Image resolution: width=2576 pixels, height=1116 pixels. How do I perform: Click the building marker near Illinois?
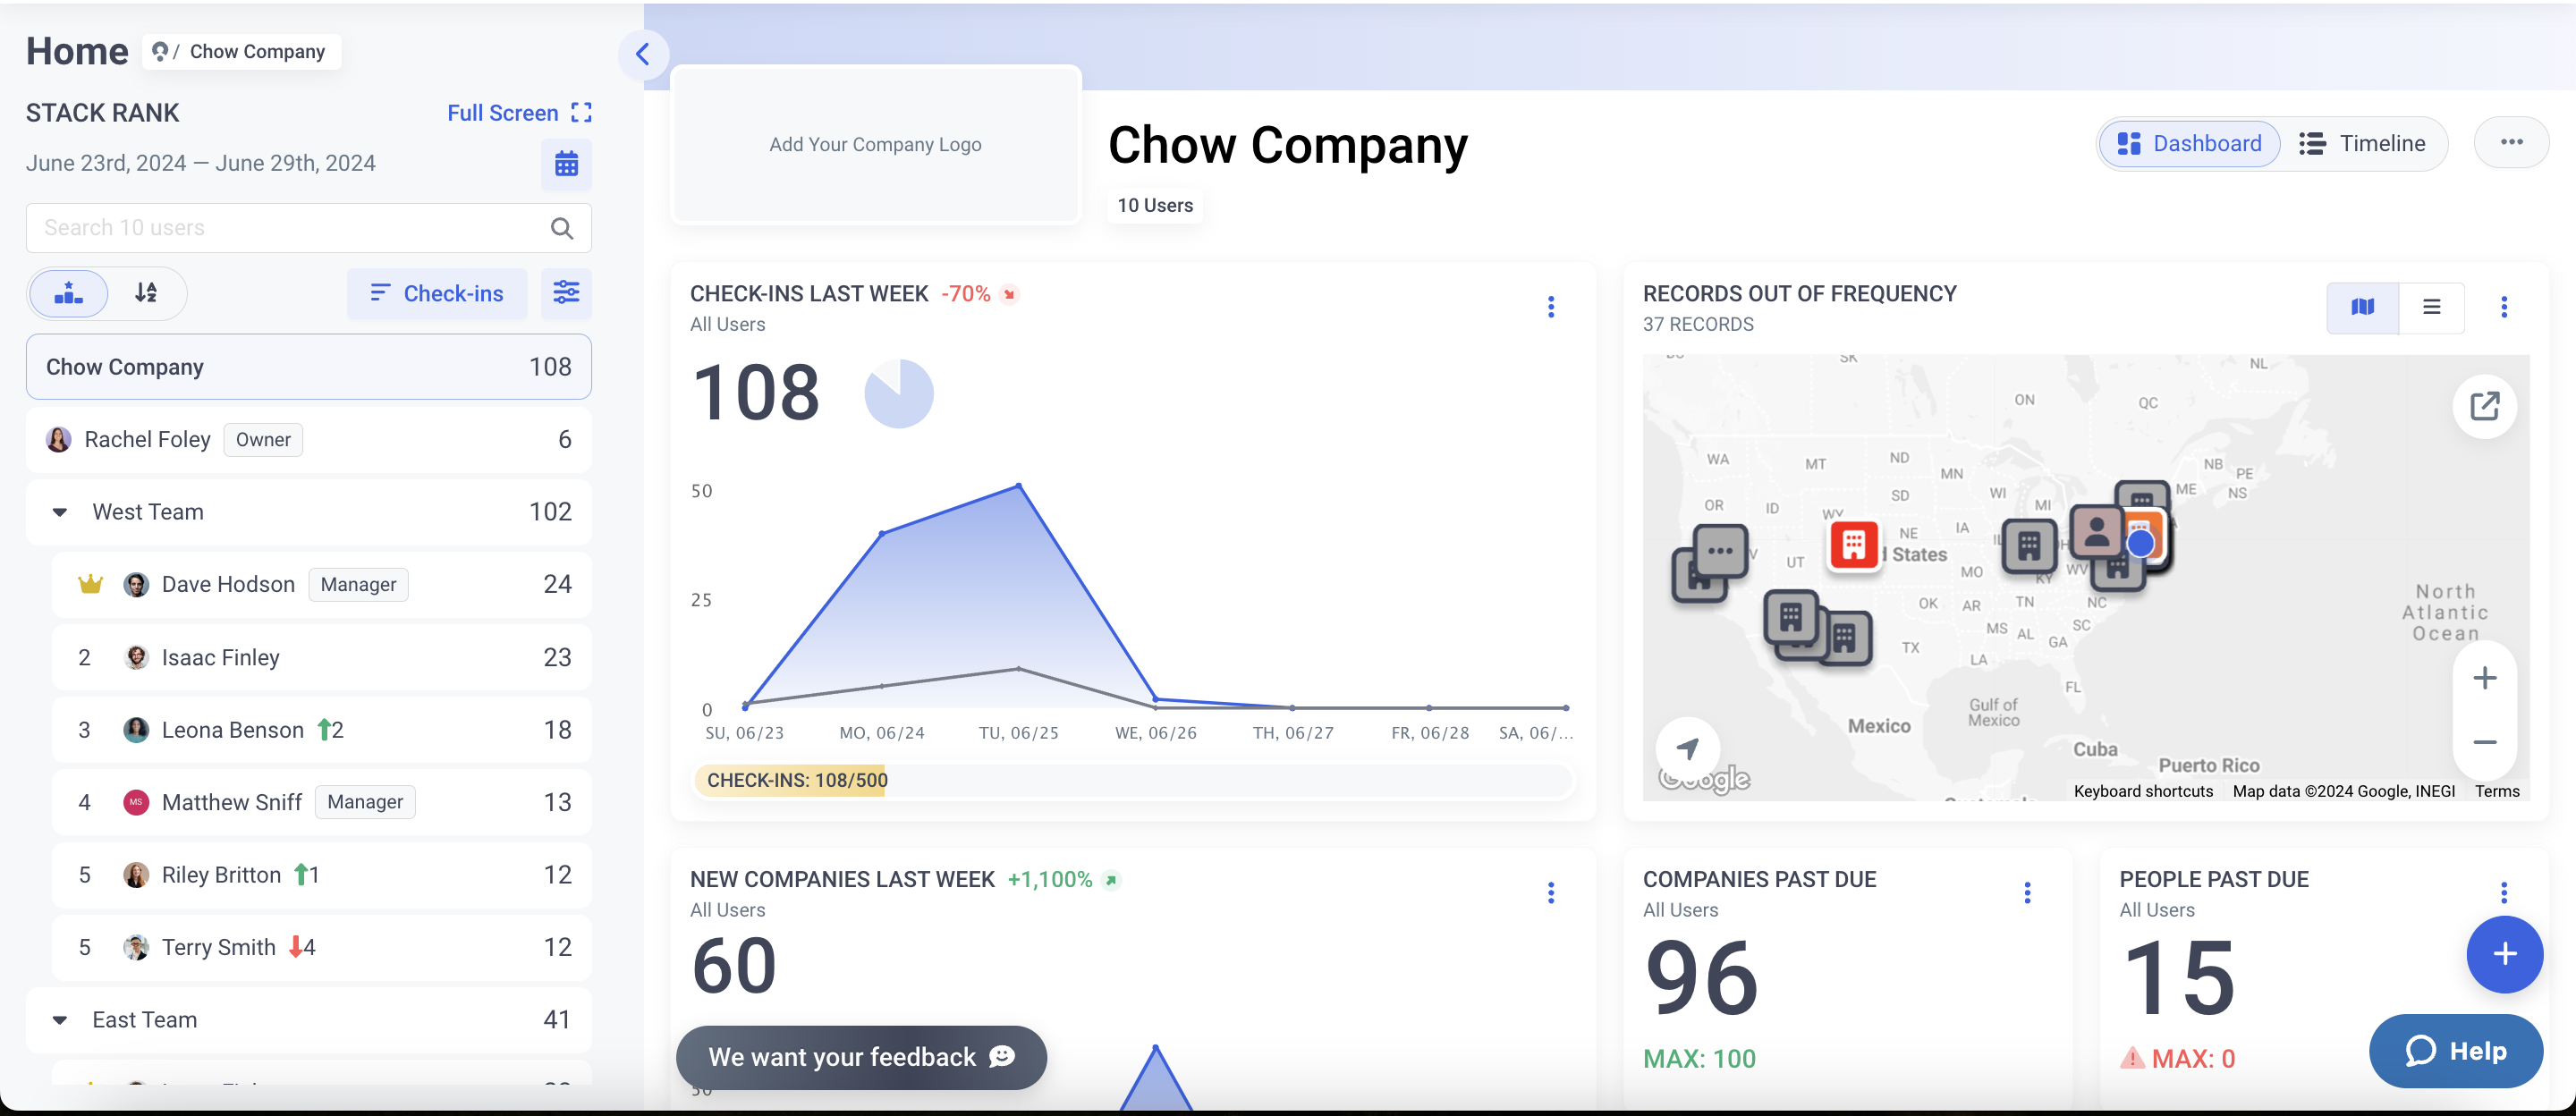click(x=2029, y=546)
